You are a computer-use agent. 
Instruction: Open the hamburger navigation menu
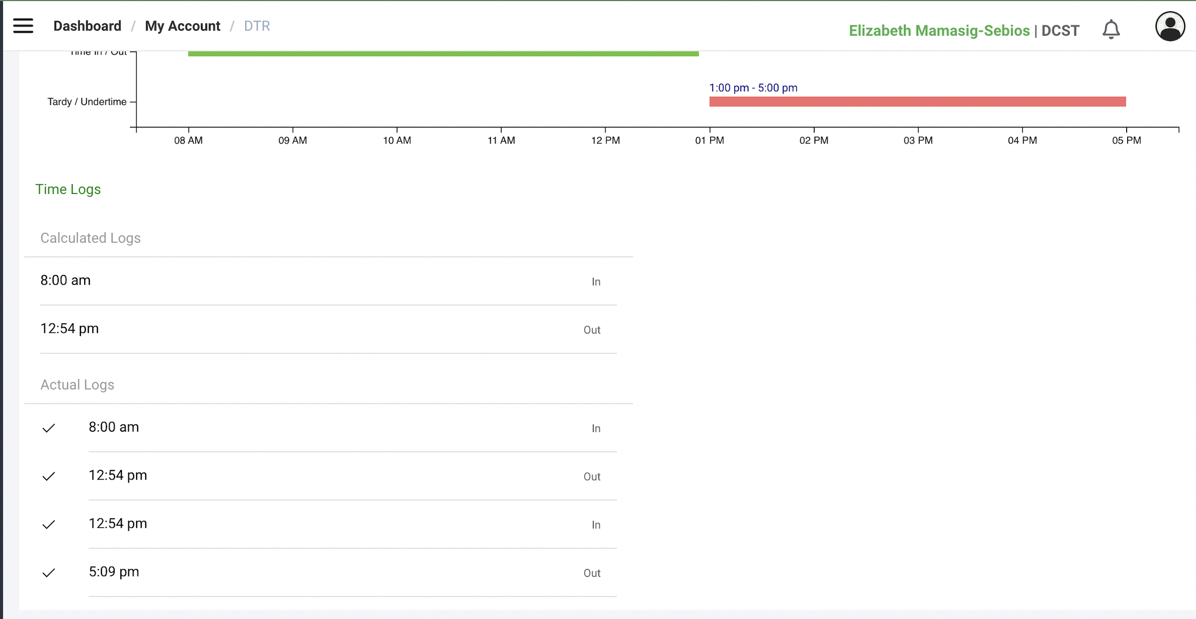tap(23, 26)
